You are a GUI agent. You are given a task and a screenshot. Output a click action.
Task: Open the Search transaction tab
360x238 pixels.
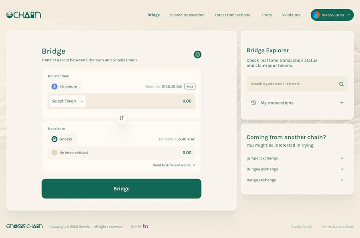[187, 15]
